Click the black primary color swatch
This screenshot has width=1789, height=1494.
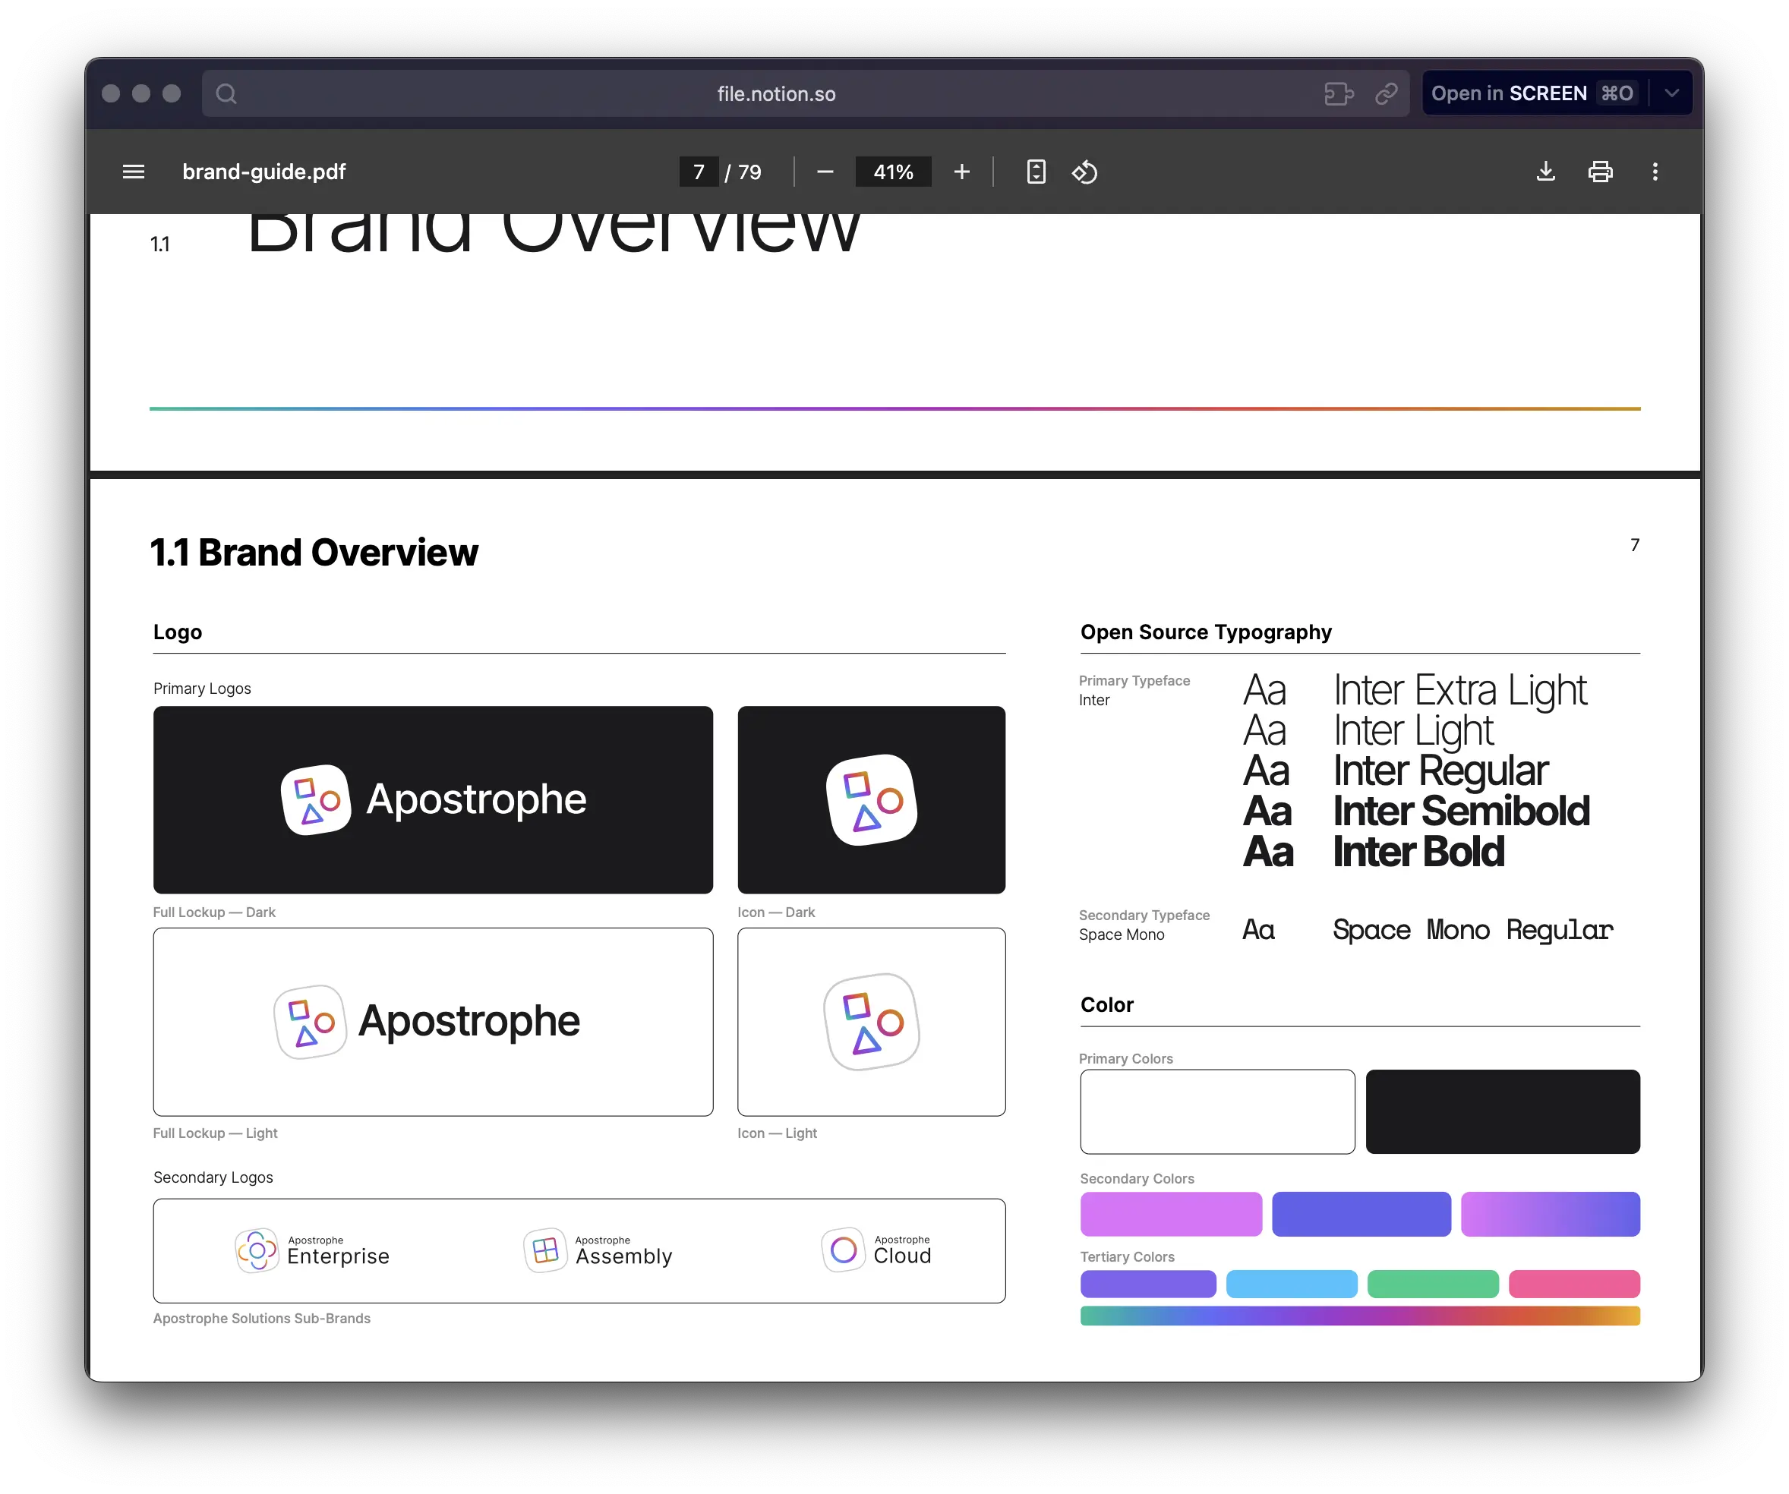point(1503,1111)
